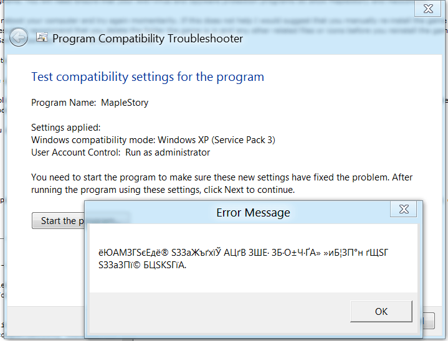Click the 'Run as administrator' User Account Control line
The image size is (448, 341).
120,152
